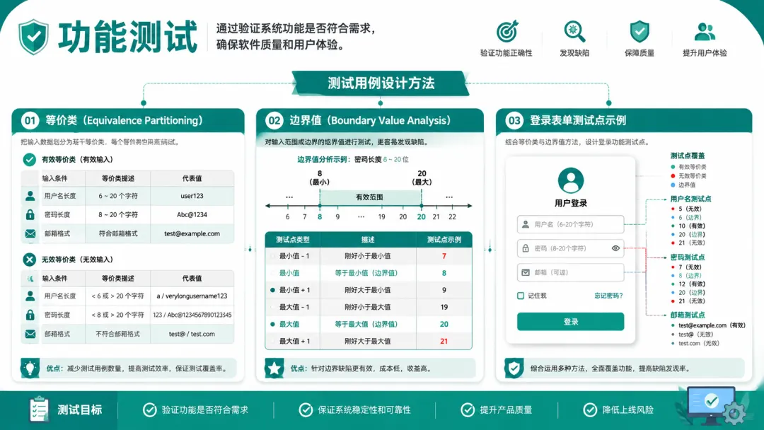
Task: Click the clipboard icon beside 测试目标
Action: click(39, 409)
